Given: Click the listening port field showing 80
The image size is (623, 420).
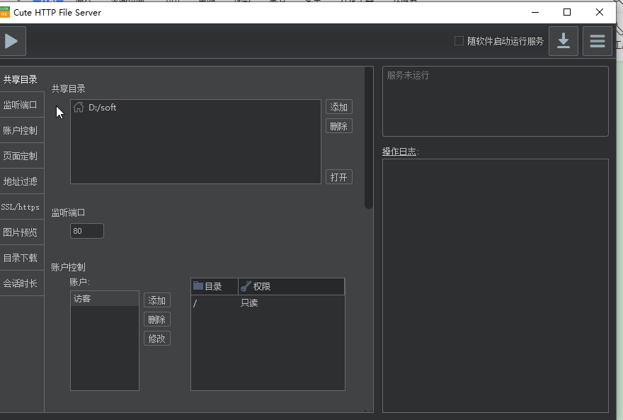Looking at the screenshot, I should [x=87, y=231].
